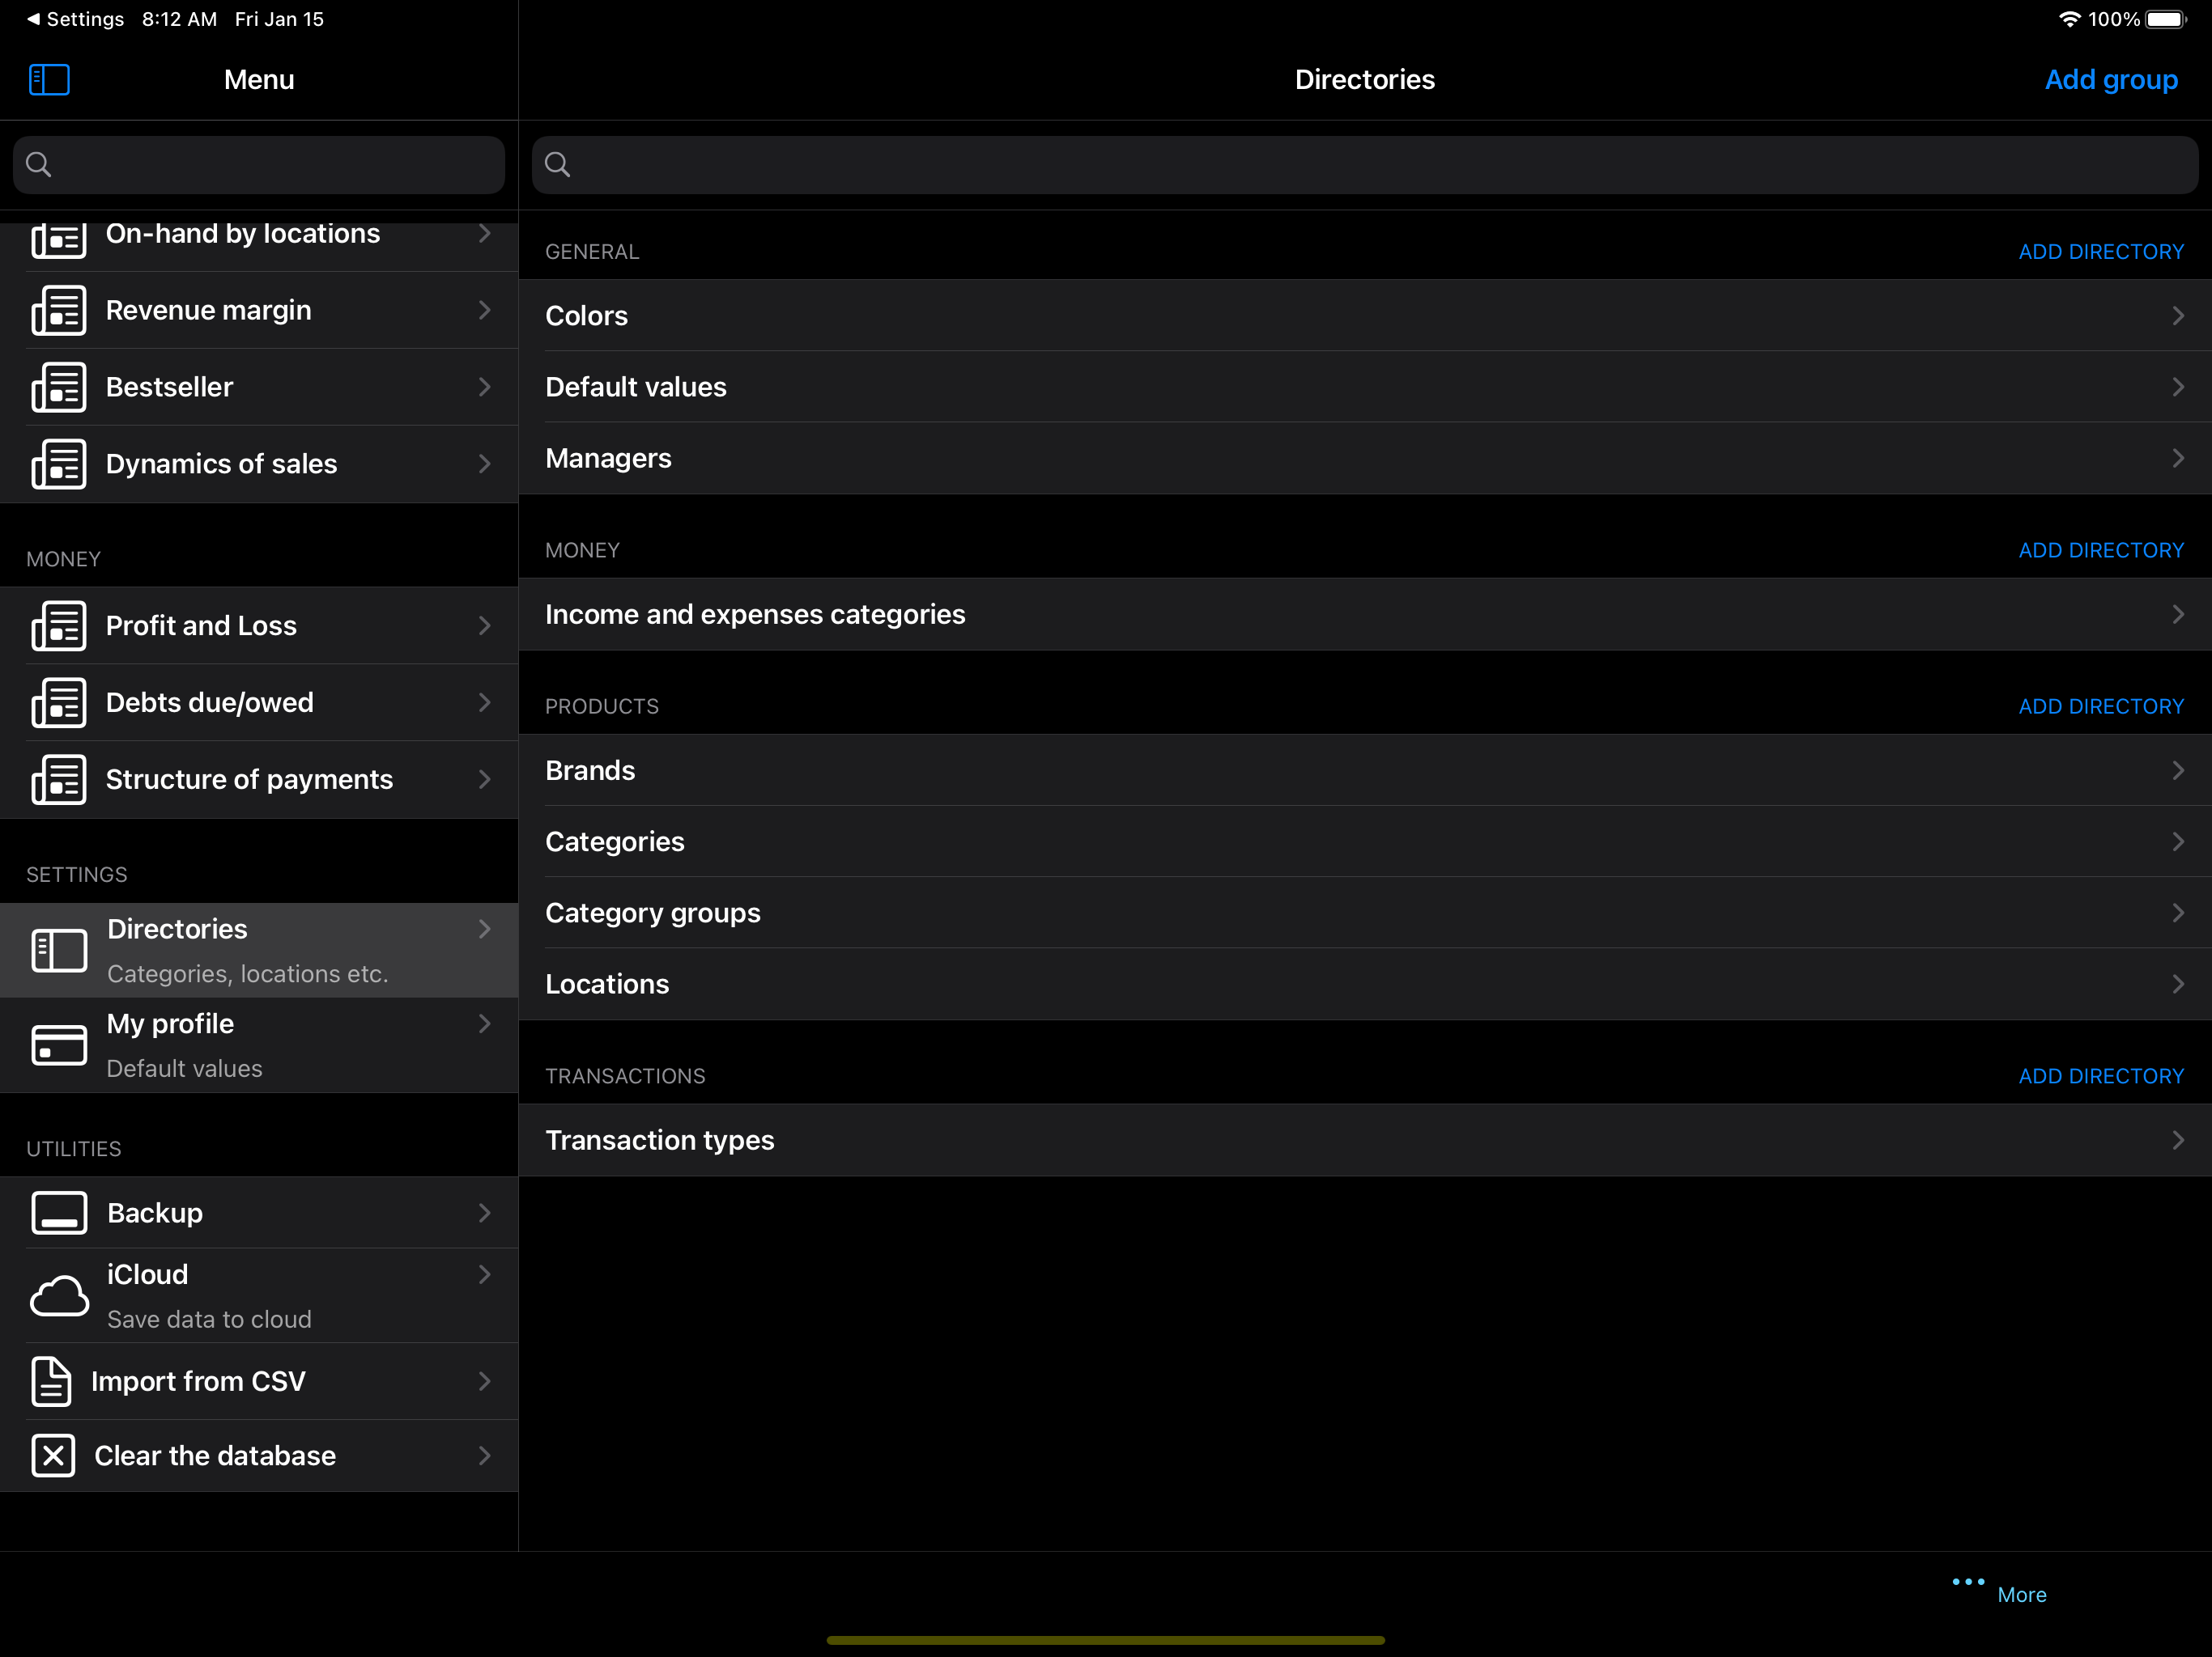Click the Import from CSV document icon
The height and width of the screenshot is (1657, 2212).
pos(51,1380)
